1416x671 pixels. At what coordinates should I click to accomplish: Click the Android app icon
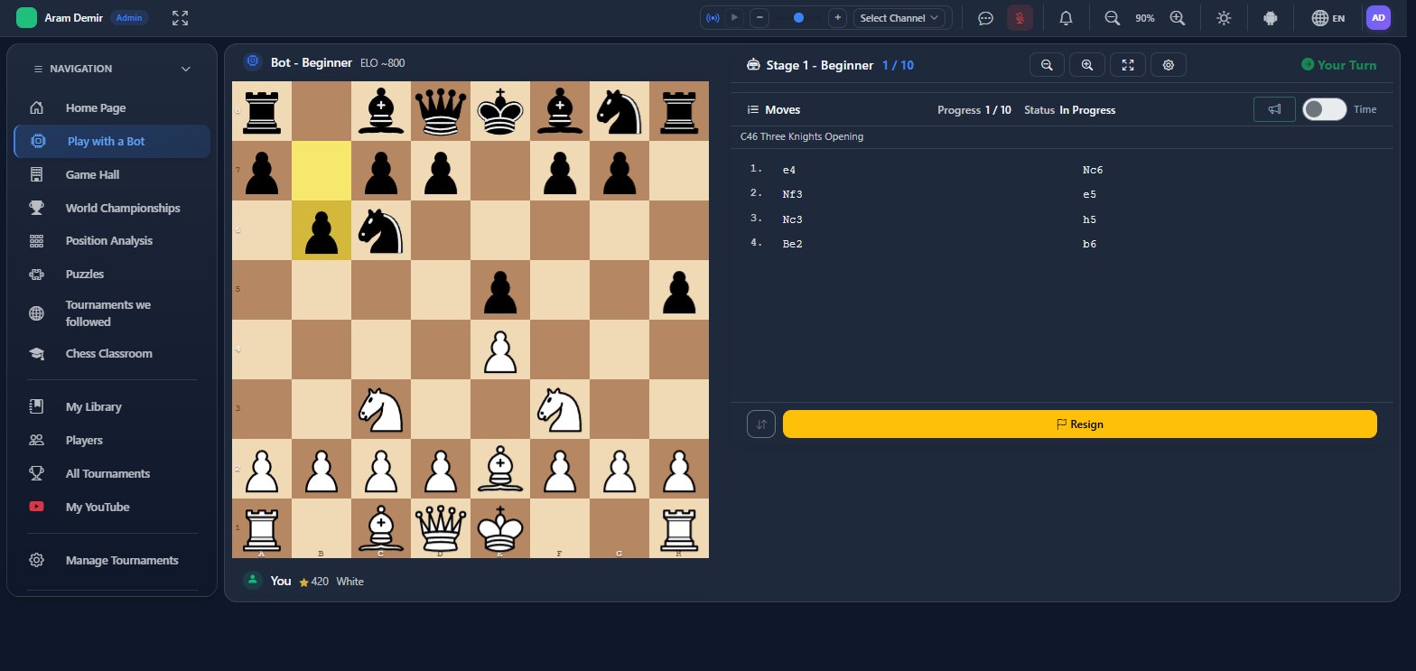click(1271, 18)
